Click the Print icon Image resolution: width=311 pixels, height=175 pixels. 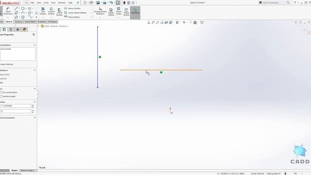tap(104, 2)
